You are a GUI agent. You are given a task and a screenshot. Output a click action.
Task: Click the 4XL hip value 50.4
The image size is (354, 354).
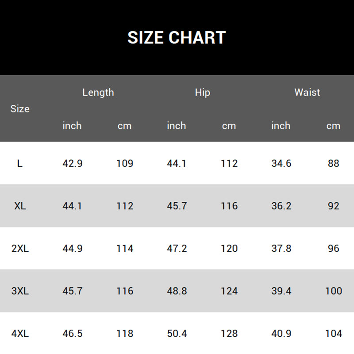[x=177, y=333]
